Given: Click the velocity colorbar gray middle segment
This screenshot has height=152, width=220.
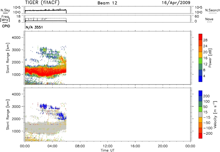Looking at the screenshot, I should coord(200,114).
